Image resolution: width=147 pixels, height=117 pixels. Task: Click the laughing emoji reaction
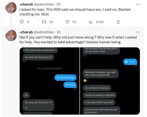pos(86,80)
